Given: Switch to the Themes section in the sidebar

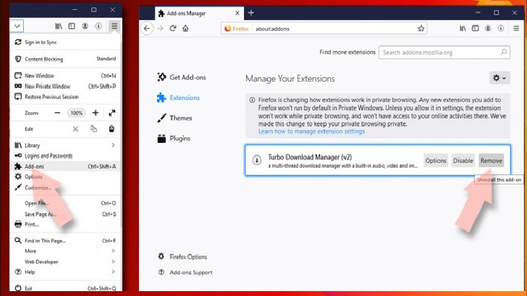Looking at the screenshot, I should click(x=181, y=118).
